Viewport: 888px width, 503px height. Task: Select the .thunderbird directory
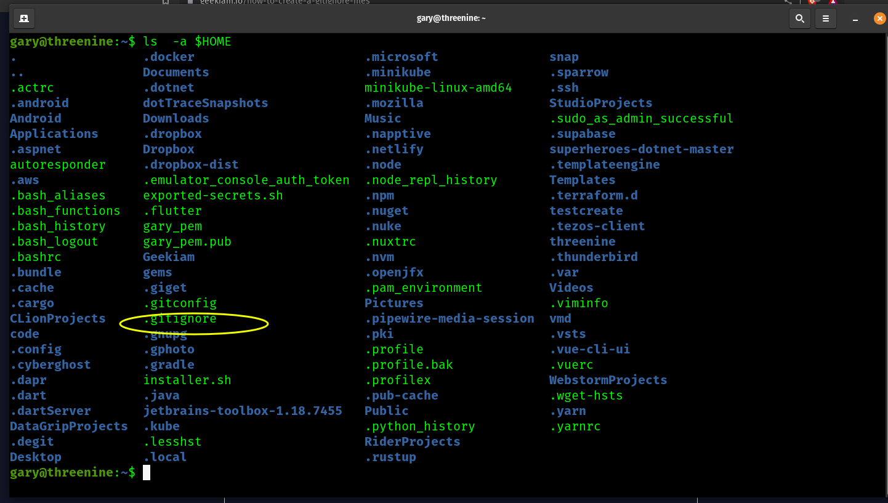tap(594, 257)
